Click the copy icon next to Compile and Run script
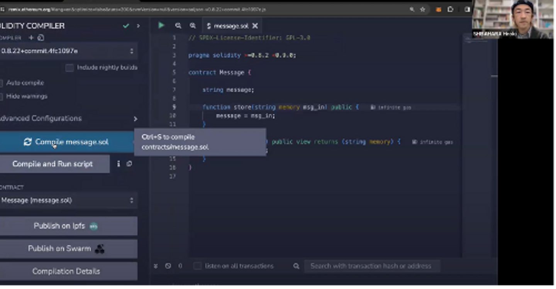This screenshot has width=556, height=289. pyautogui.click(x=129, y=164)
